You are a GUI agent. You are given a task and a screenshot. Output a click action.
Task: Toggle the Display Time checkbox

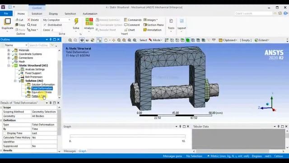[x=5, y=133]
